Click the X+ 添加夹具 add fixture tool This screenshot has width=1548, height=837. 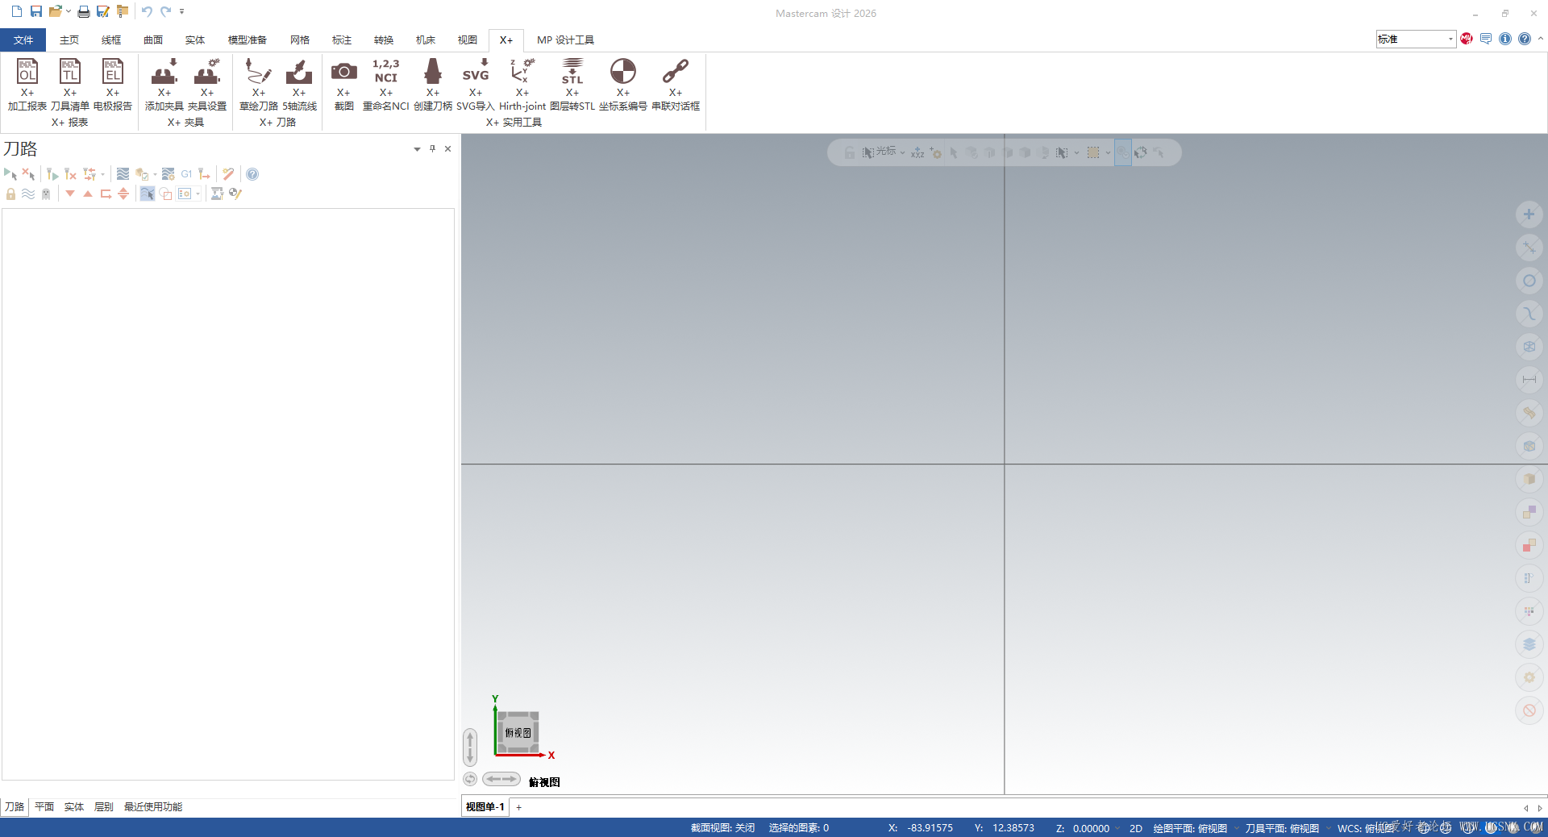click(164, 84)
